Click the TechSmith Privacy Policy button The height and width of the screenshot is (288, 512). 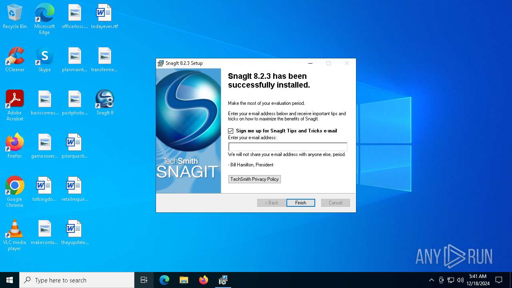click(x=254, y=179)
